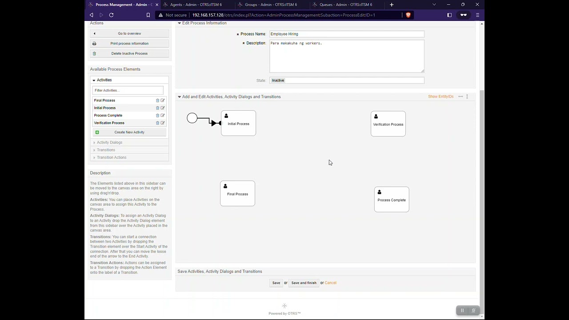Close the Process Management browser tab

pyautogui.click(x=156, y=4)
